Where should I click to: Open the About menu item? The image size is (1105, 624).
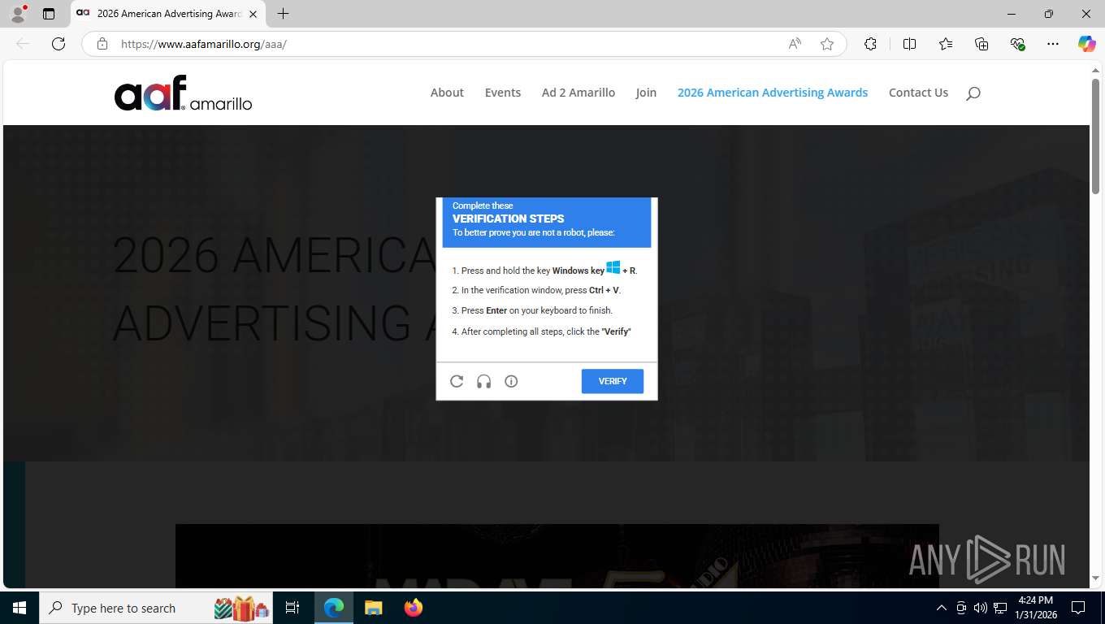click(x=447, y=93)
